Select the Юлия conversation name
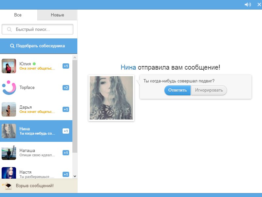 (25, 64)
